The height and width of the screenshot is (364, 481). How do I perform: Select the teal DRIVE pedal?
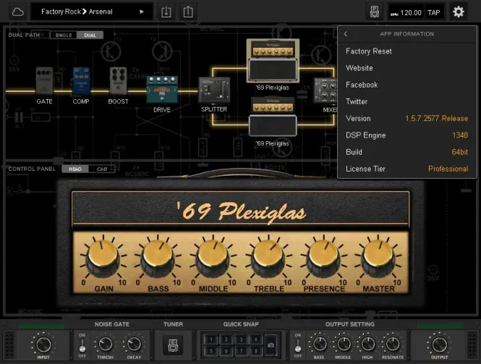162,90
